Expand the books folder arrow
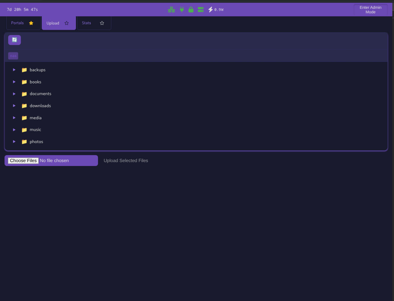Screen dimensions: 394x301 (x=14, y=82)
